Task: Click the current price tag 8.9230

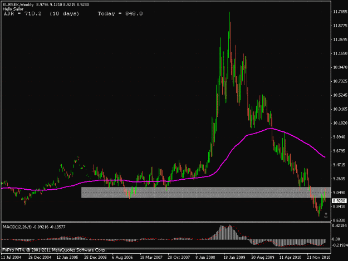Action: point(339,201)
